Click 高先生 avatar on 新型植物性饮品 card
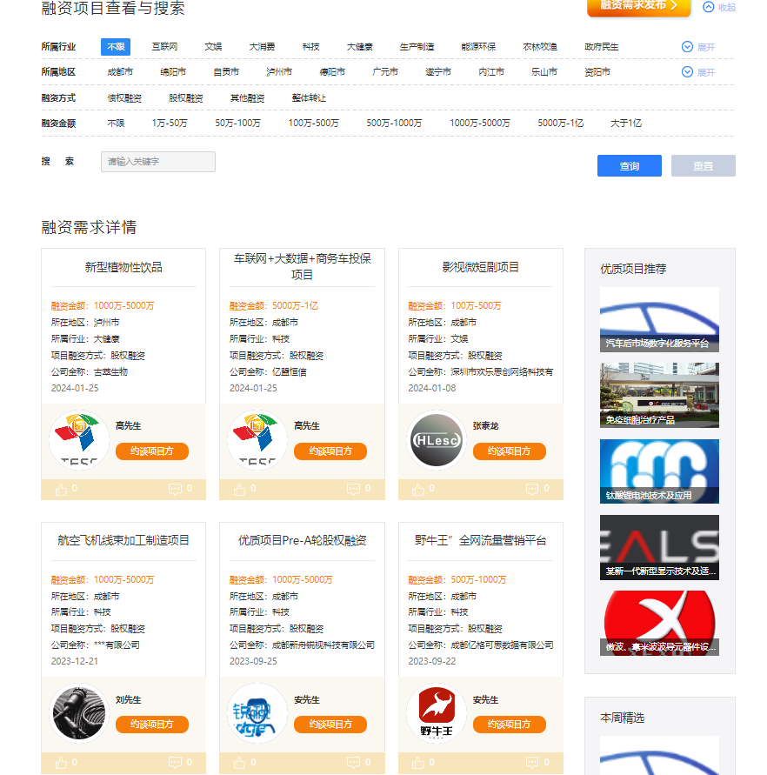 79,440
